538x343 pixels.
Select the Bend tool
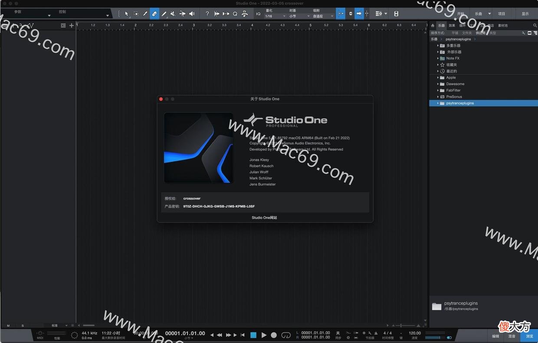(x=182, y=14)
